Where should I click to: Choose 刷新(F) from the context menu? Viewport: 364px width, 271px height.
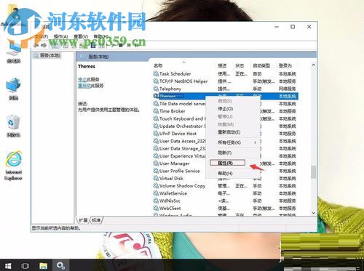coord(232,153)
